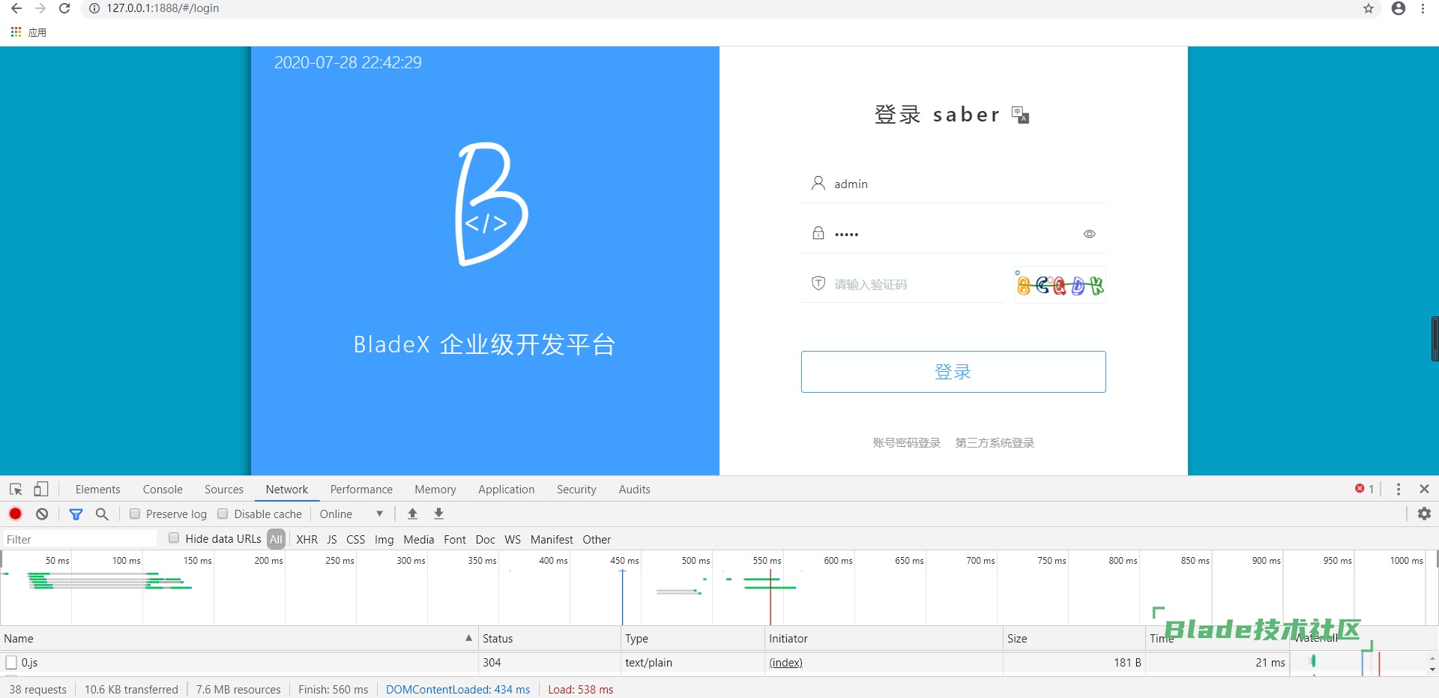Clear the network log
The height and width of the screenshot is (698, 1439).
(x=42, y=514)
